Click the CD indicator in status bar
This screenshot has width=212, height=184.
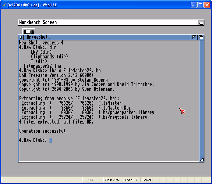tap(163, 180)
